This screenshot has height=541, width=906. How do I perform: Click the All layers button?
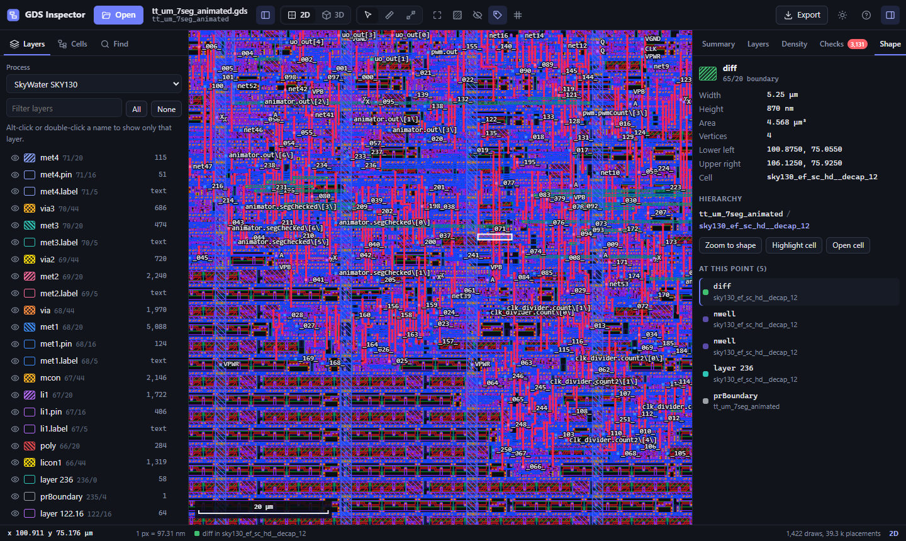[x=137, y=109]
